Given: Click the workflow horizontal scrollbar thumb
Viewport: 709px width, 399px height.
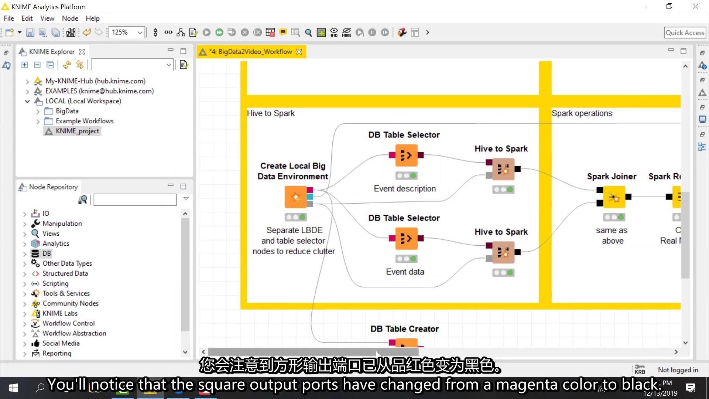Looking at the screenshot, I should point(313,352).
